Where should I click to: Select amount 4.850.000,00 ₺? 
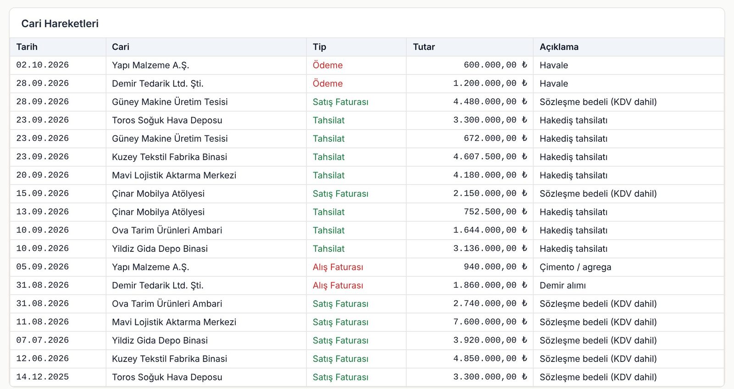pos(490,359)
